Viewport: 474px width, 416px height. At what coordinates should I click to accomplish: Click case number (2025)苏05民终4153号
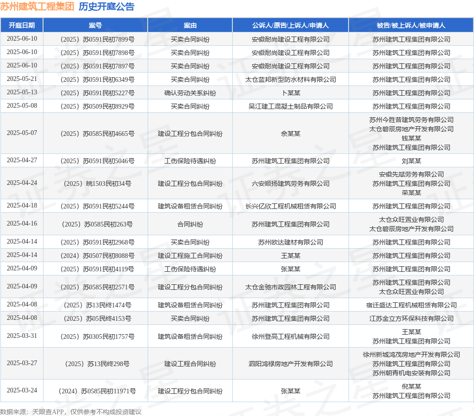click(97, 318)
